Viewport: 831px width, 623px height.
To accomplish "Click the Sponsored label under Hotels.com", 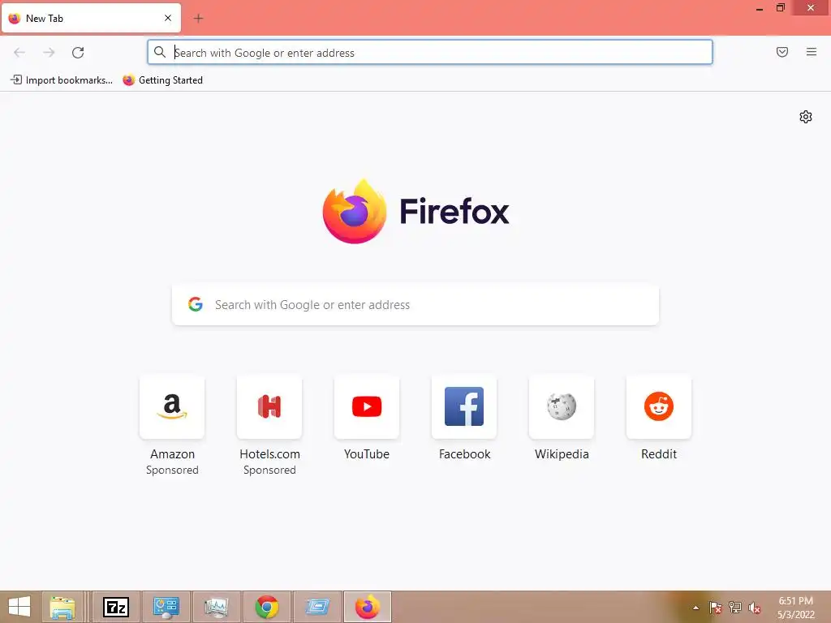I will click(x=269, y=470).
